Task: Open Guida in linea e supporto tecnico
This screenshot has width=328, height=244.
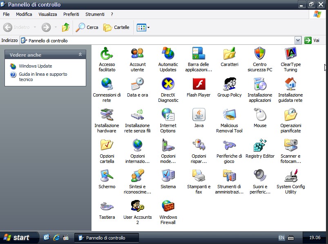Action: (x=43, y=77)
